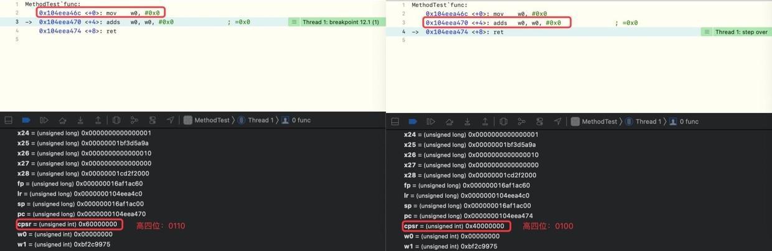
Task: Select x28 register row in right console
Action: tap(470, 175)
